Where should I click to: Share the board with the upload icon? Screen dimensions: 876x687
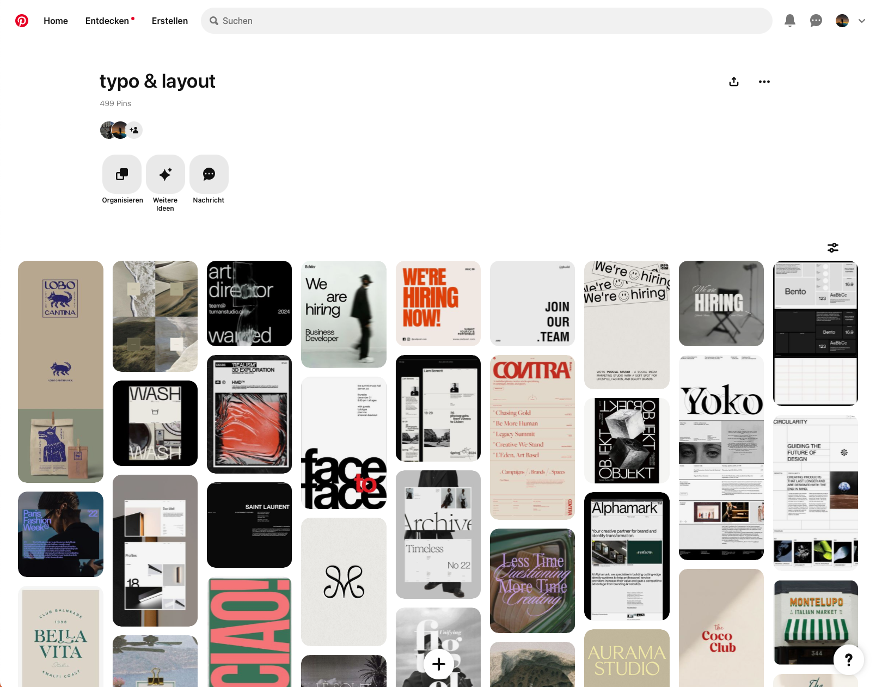(x=734, y=82)
